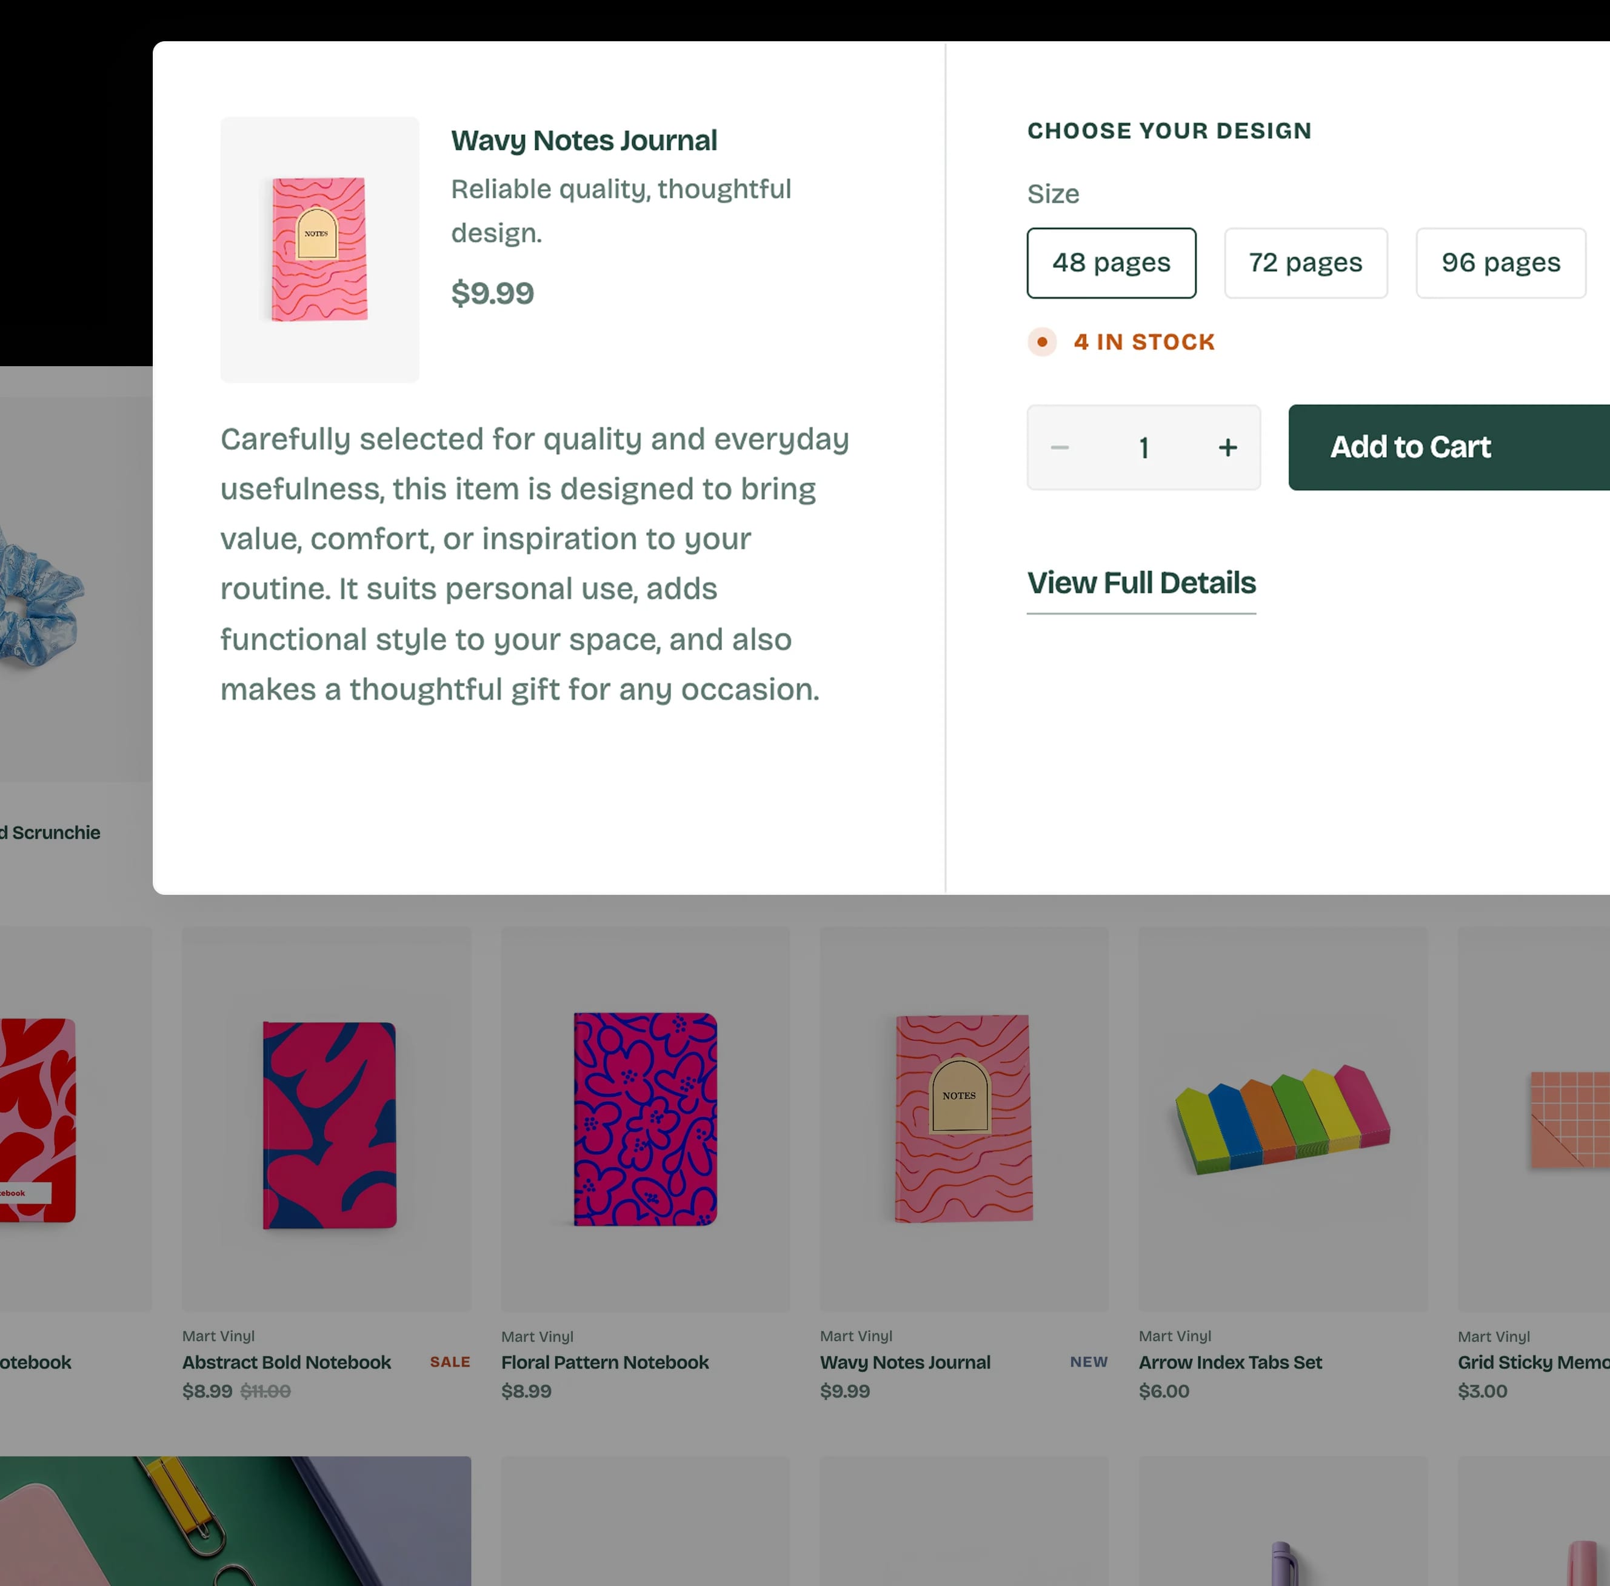The width and height of the screenshot is (1610, 1586).
Task: Choose the 72 pages size option
Action: [1305, 263]
